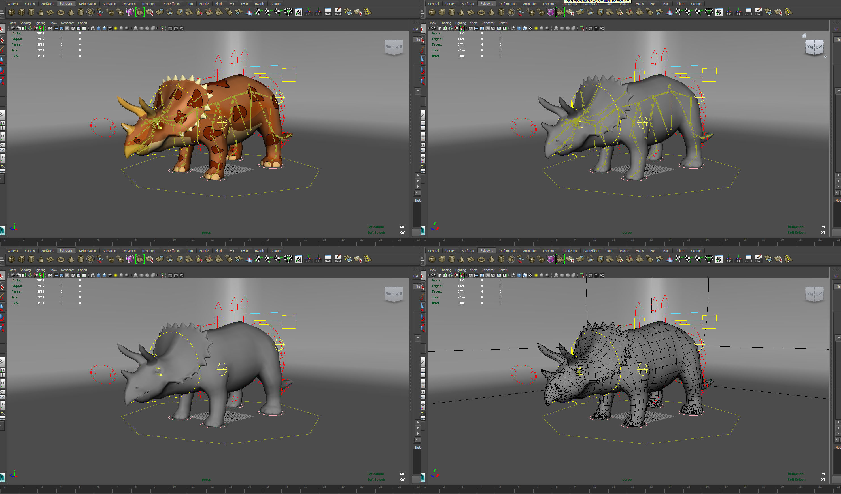Open down-arrow dropdown right of textured window
Screen dimensions: 841x494
(418, 91)
